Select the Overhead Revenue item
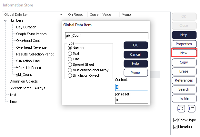Screen dimensions: 200x137 click(x=31, y=47)
